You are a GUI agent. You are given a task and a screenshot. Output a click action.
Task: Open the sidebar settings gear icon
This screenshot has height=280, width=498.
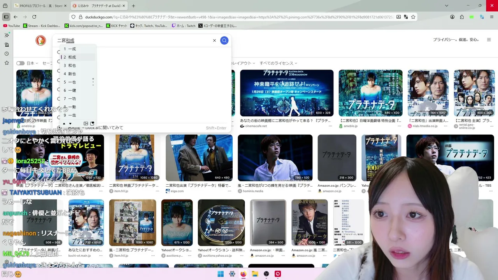[7, 262]
